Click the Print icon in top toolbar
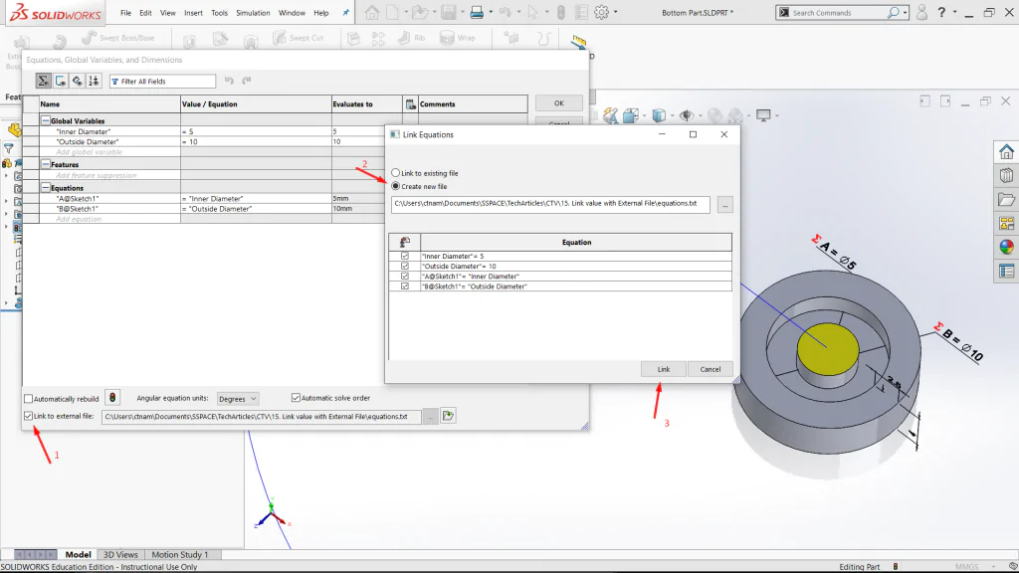The height and width of the screenshot is (573, 1019). click(477, 12)
